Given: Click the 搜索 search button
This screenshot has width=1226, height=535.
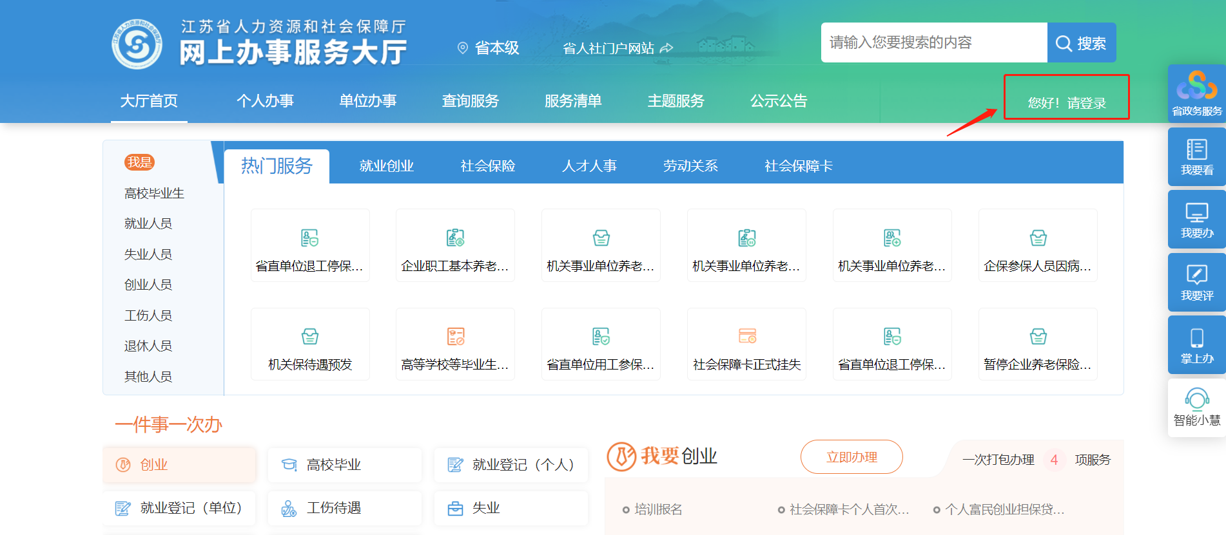Looking at the screenshot, I should (x=1081, y=43).
